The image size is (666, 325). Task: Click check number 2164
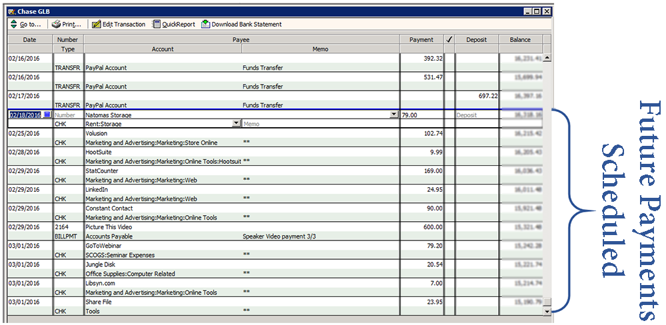61,227
